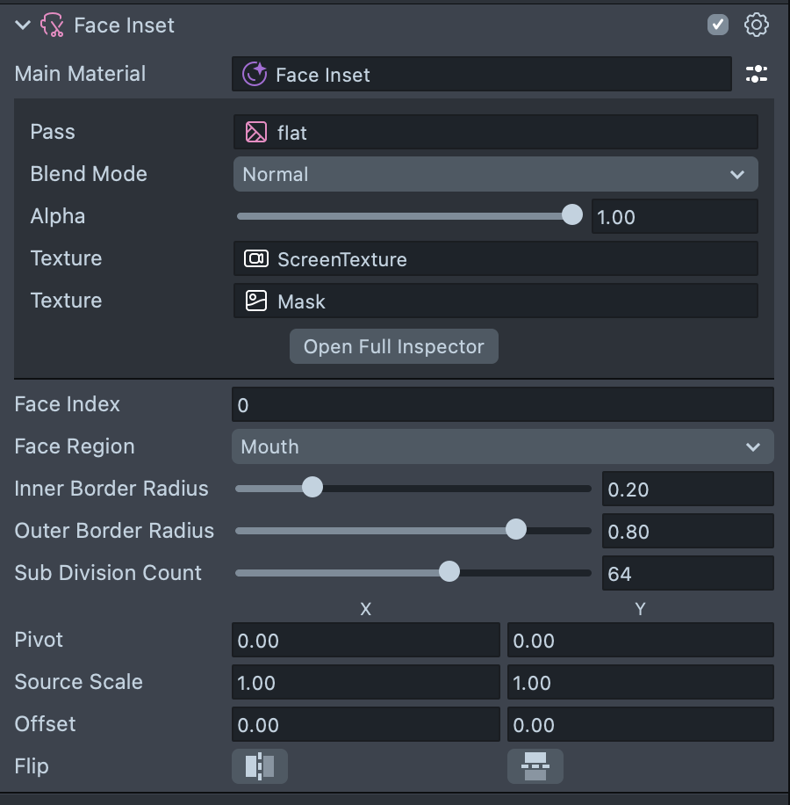The height and width of the screenshot is (805, 790).
Task: Click the Main Material Face Inset icon
Action: (254, 75)
